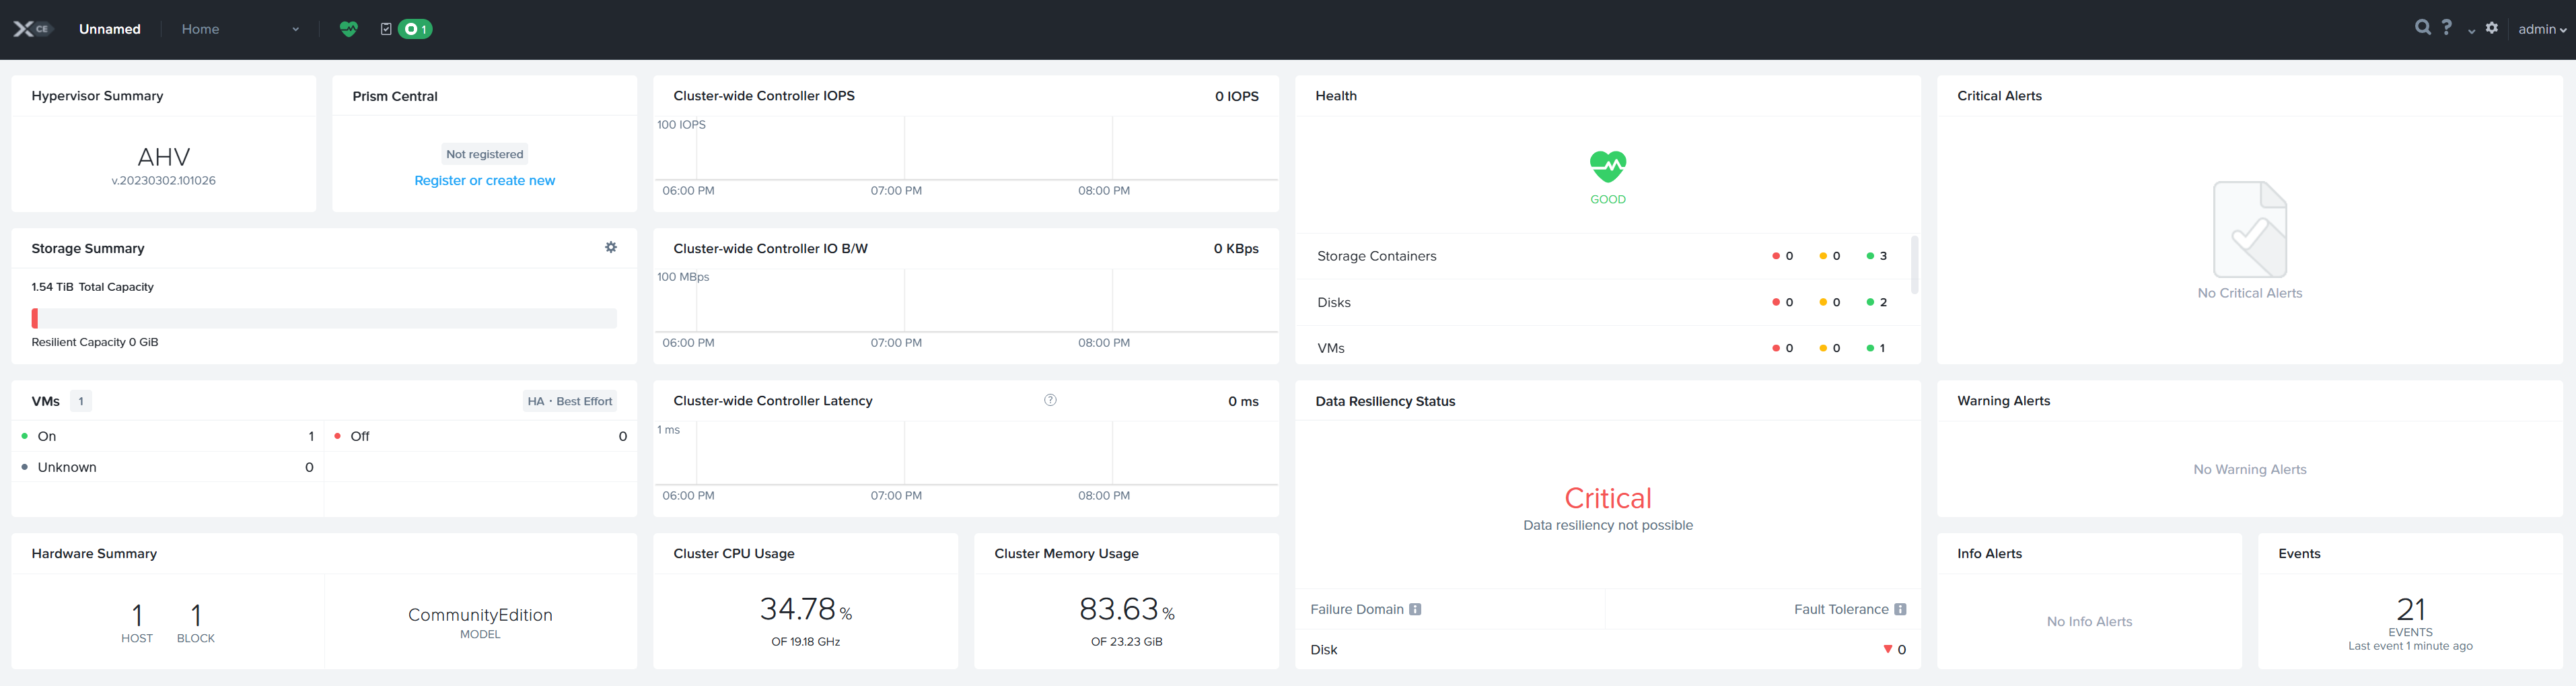This screenshot has width=2576, height=686.
Task: Select the Storage Containers health row
Action: [1602, 256]
